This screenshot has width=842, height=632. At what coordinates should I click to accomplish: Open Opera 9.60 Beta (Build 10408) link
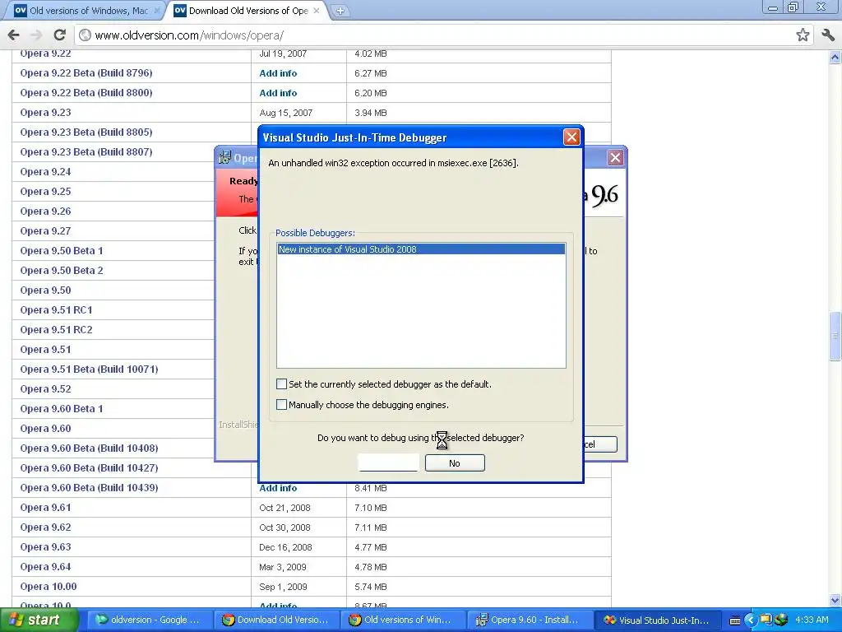coord(89,448)
